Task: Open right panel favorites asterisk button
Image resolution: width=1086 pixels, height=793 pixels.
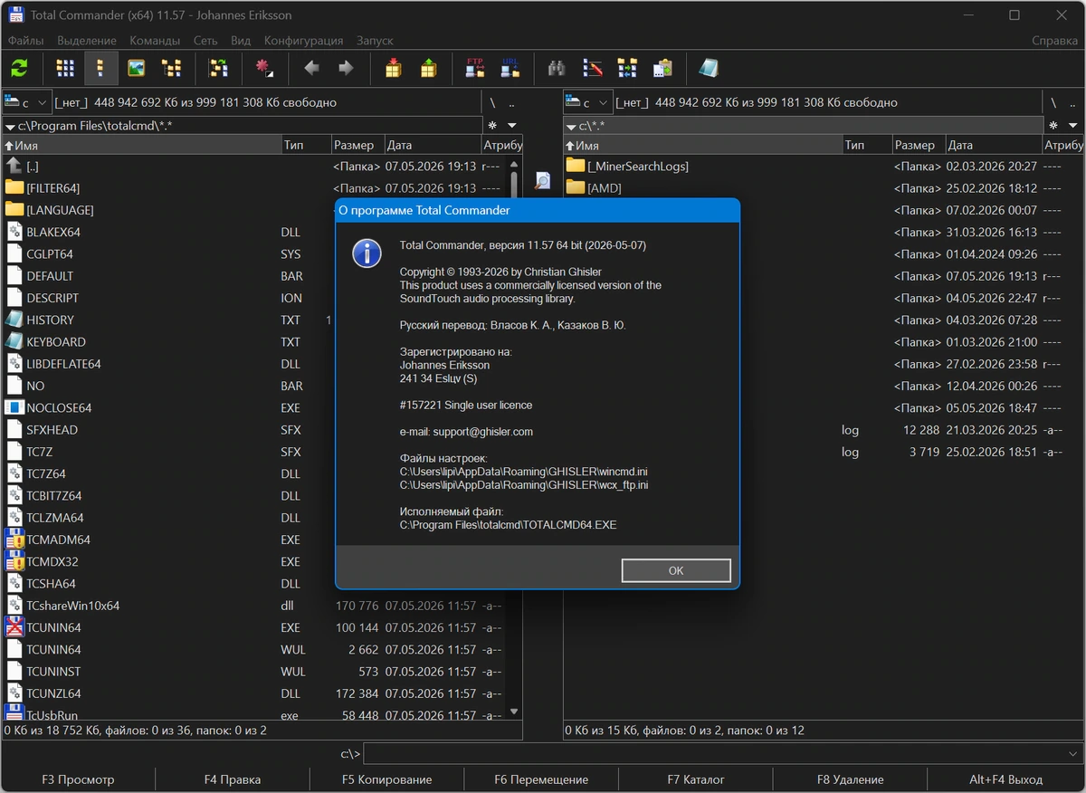Action: pyautogui.click(x=1053, y=126)
